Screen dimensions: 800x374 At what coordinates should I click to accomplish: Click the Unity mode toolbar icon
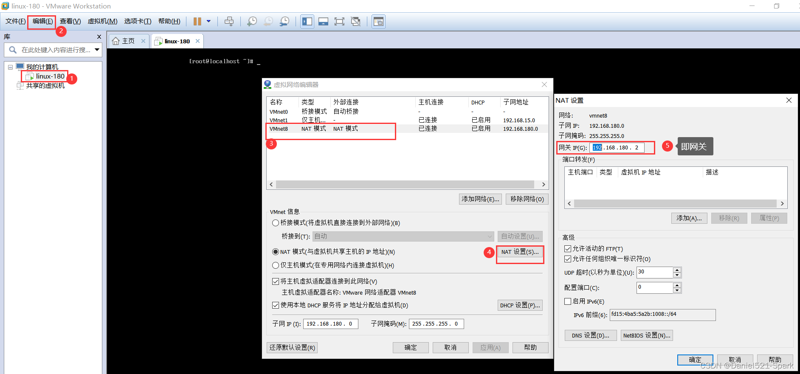pyautogui.click(x=356, y=21)
